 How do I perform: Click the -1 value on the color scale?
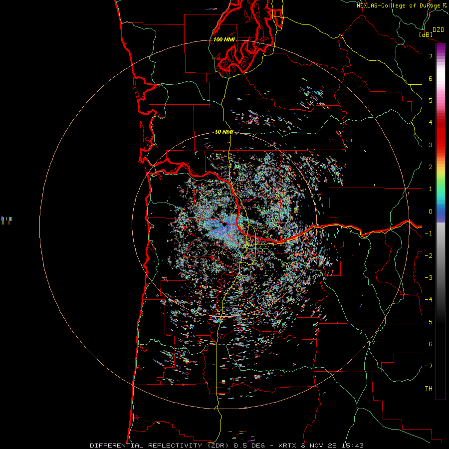[429, 233]
